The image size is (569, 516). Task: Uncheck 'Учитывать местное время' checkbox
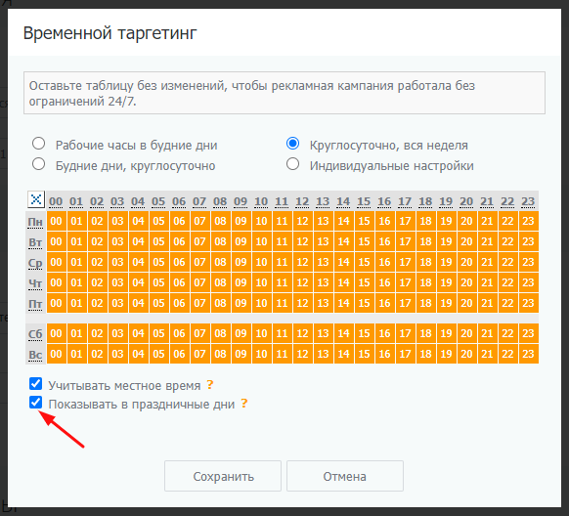click(x=35, y=384)
